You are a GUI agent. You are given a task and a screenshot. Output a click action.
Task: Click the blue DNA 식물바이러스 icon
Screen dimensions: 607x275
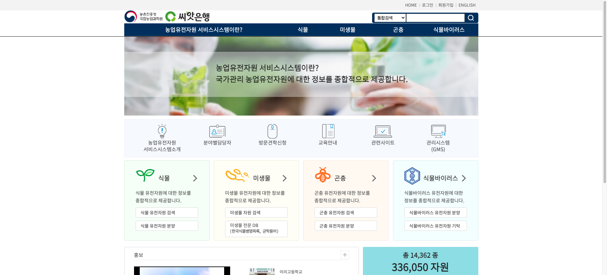coord(412,176)
